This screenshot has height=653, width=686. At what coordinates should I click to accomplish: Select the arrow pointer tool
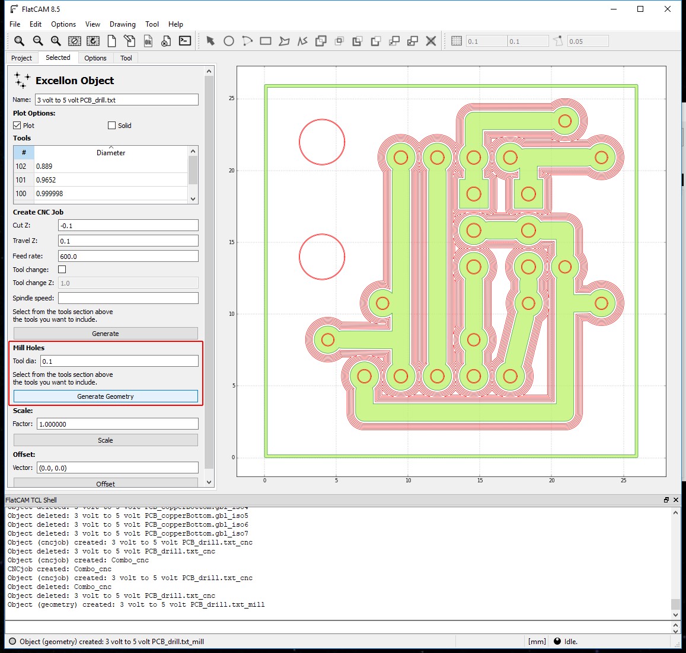click(x=210, y=41)
